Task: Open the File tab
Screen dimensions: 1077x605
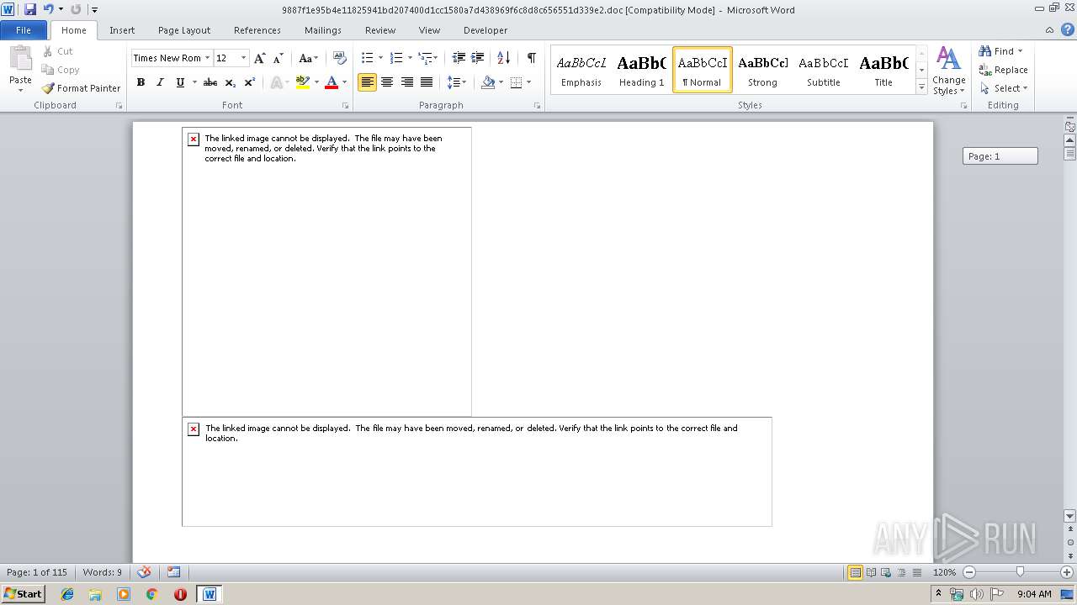Action: (24, 30)
